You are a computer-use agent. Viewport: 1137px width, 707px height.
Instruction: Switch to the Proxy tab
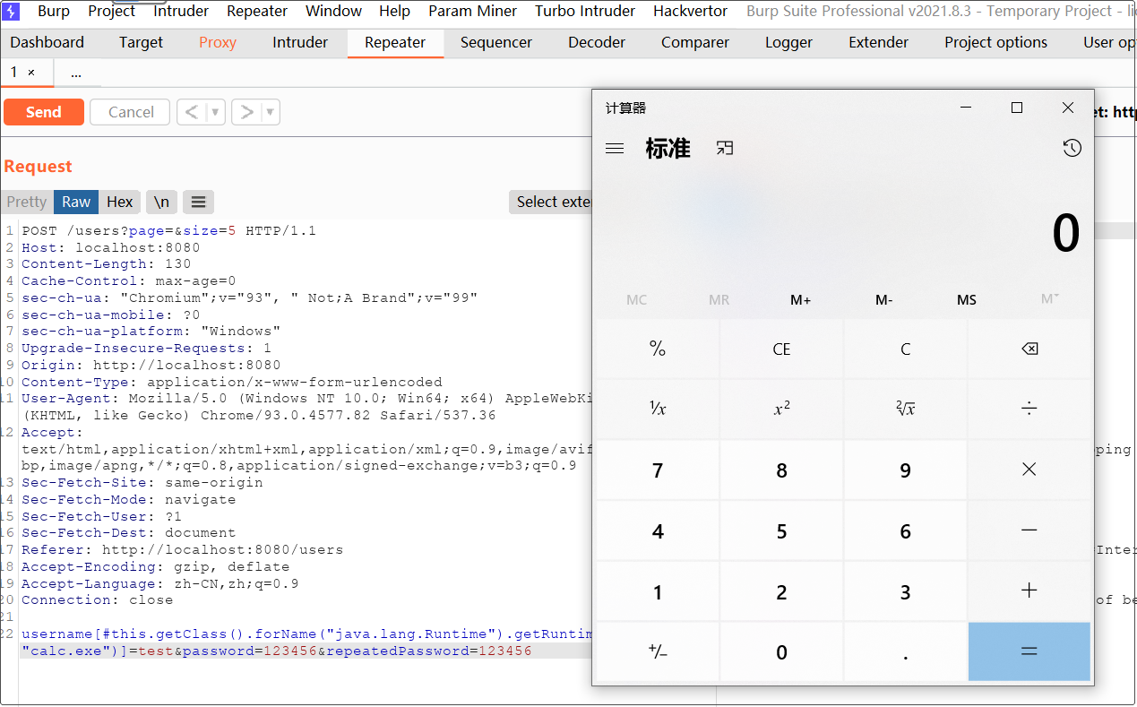(x=218, y=42)
